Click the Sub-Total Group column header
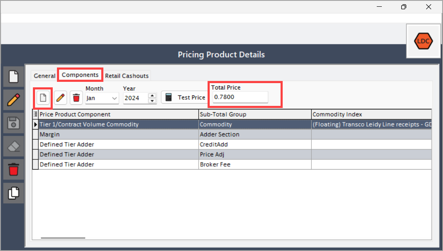The height and width of the screenshot is (251, 443). point(255,114)
